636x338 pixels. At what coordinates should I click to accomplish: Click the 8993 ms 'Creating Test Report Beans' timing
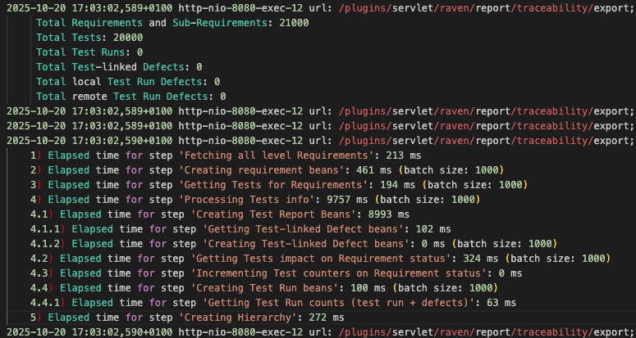[x=388, y=214]
